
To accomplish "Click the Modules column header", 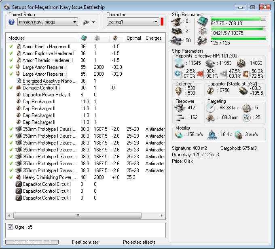I will click(17, 38).
